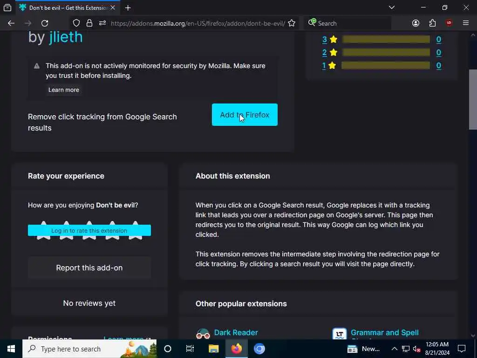This screenshot has width=477, height=358.
Task: Click the page vertical scrollbar thumb
Action: [x=473, y=100]
